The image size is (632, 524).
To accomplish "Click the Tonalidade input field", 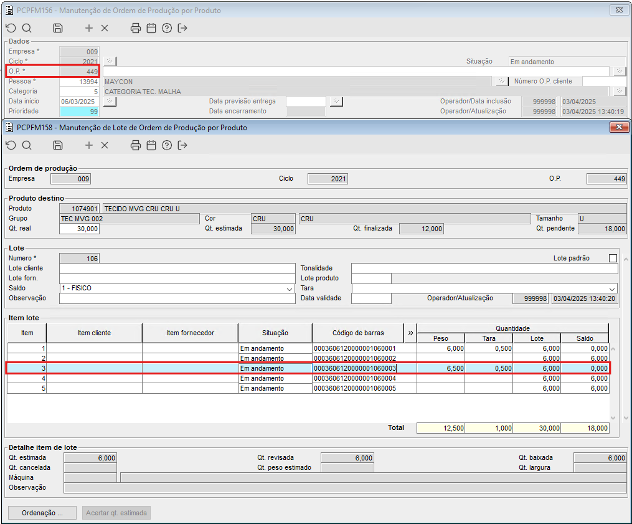I will click(x=484, y=269).
